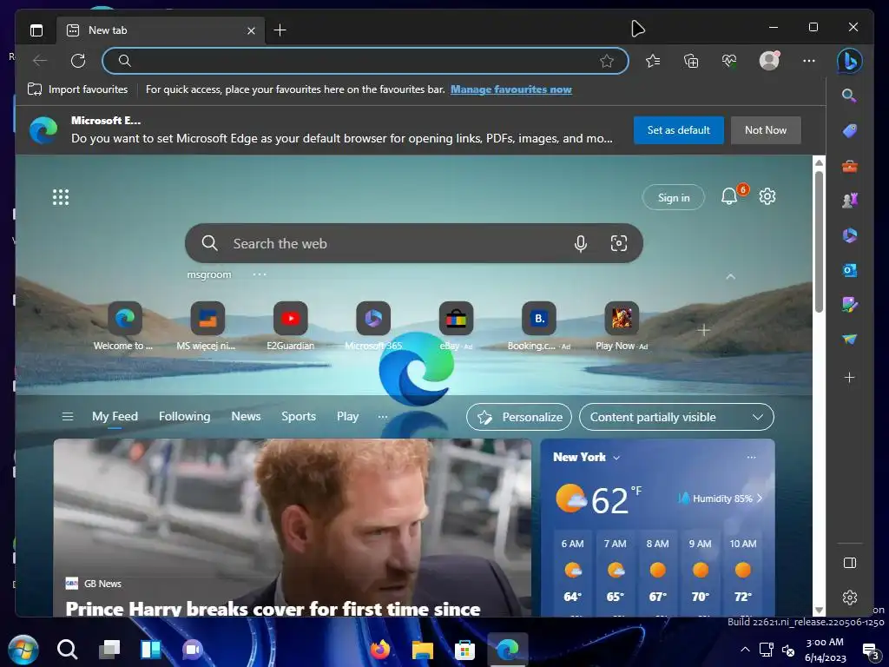The height and width of the screenshot is (667, 889).
Task: Switch to the Play tab
Action: pos(347,416)
